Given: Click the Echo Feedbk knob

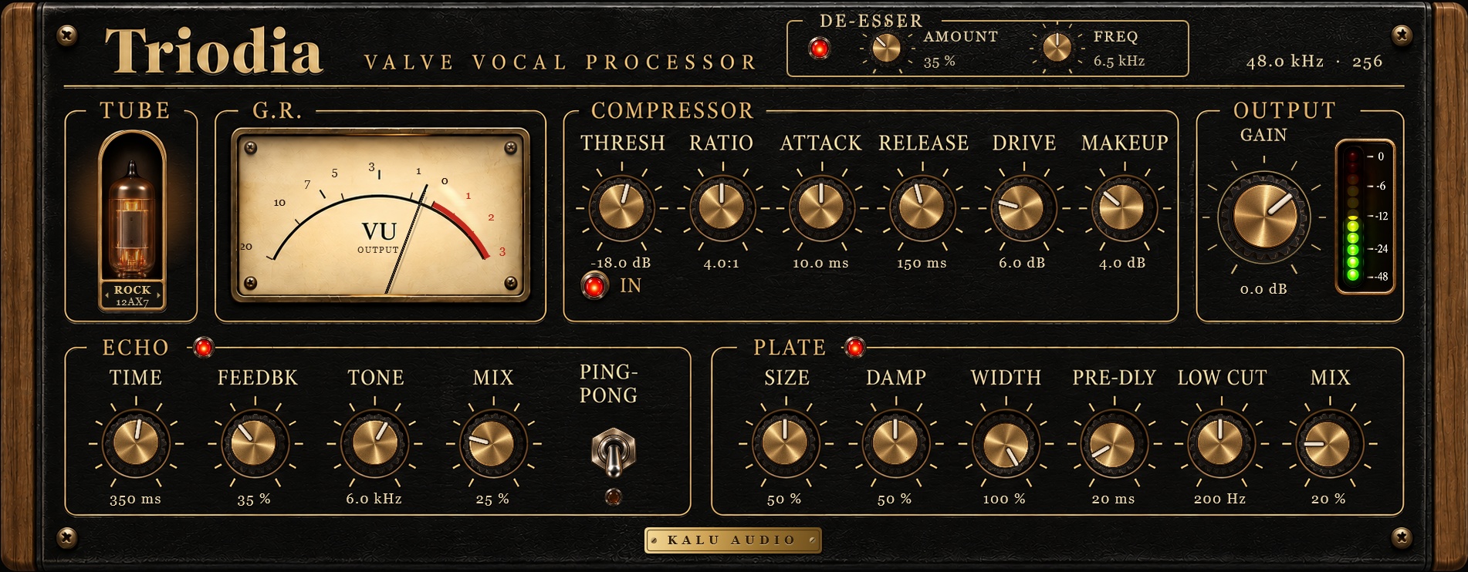Looking at the screenshot, I should [255, 443].
